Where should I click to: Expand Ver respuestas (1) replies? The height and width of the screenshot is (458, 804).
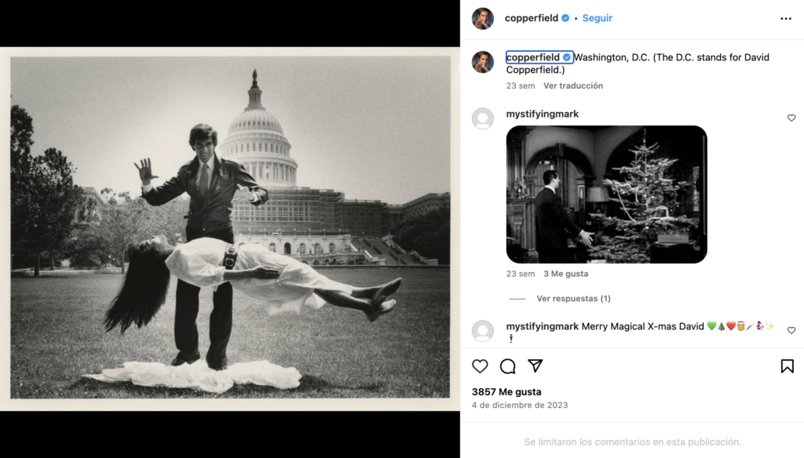point(573,299)
